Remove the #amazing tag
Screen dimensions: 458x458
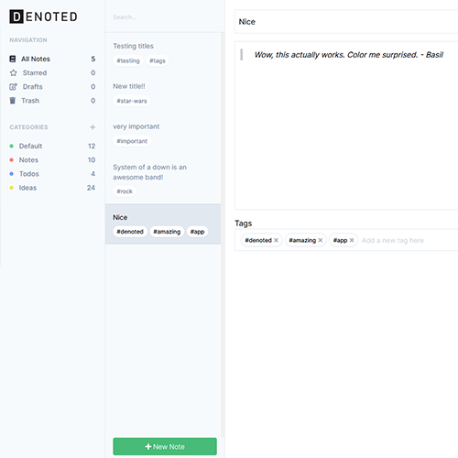coord(321,240)
